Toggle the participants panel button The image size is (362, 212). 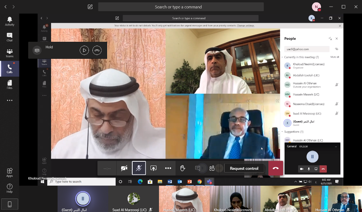click(x=212, y=168)
